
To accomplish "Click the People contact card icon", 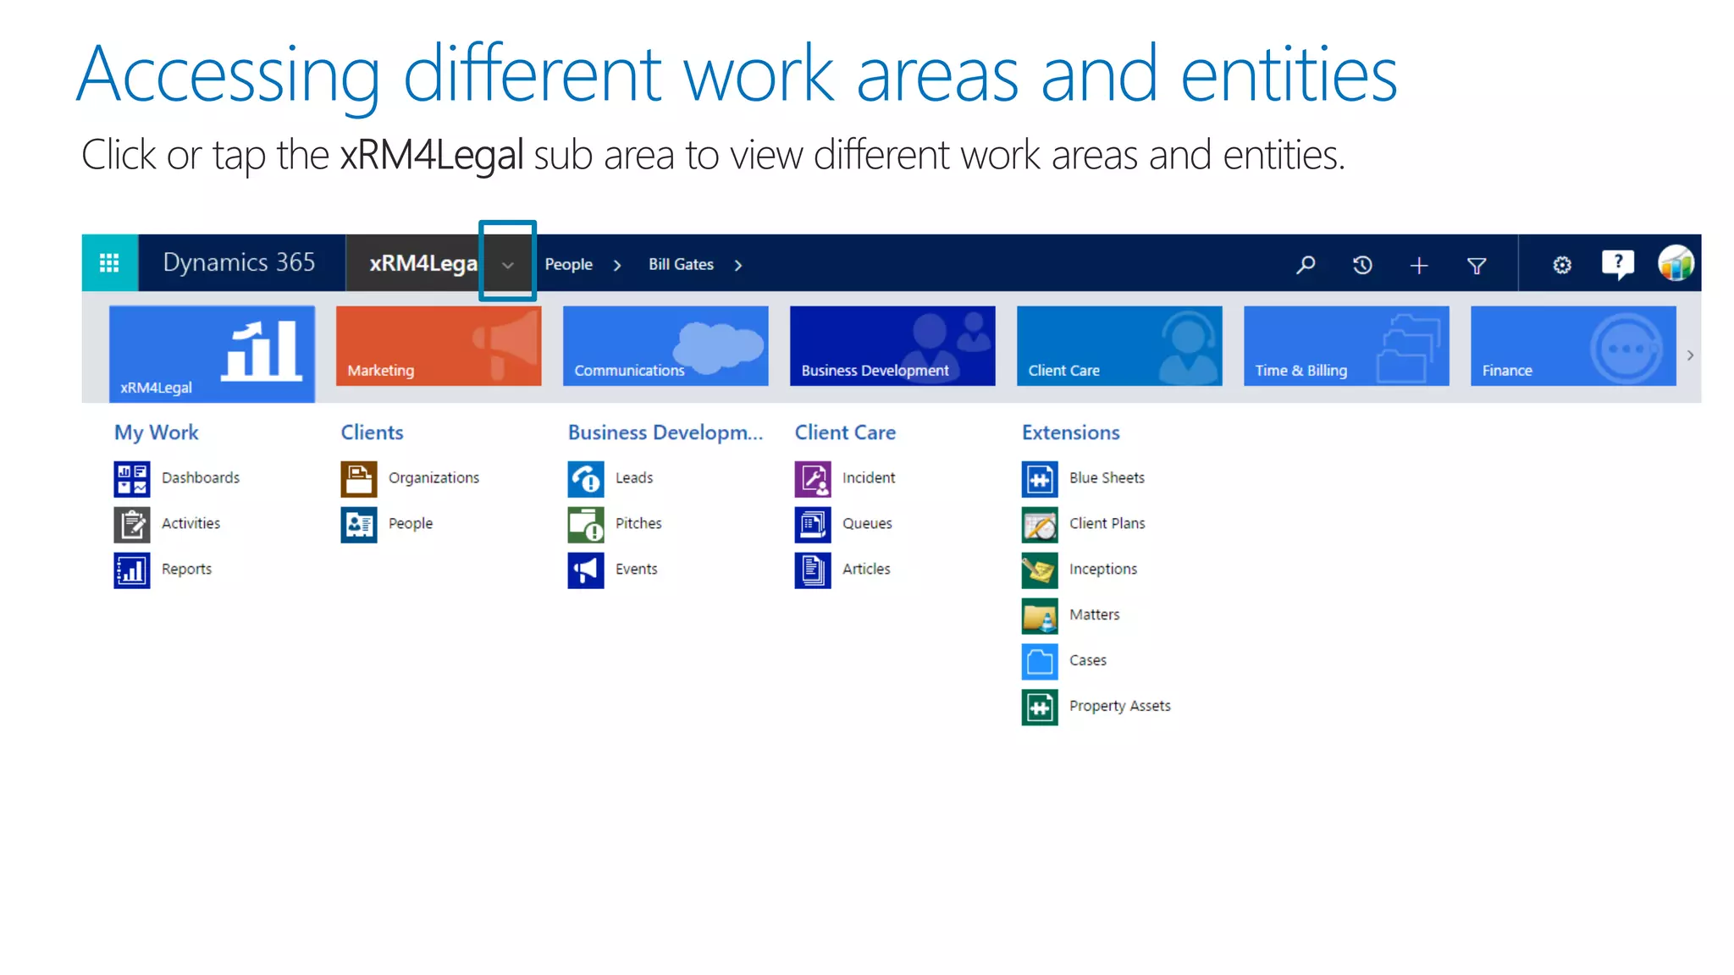I will 359,524.
